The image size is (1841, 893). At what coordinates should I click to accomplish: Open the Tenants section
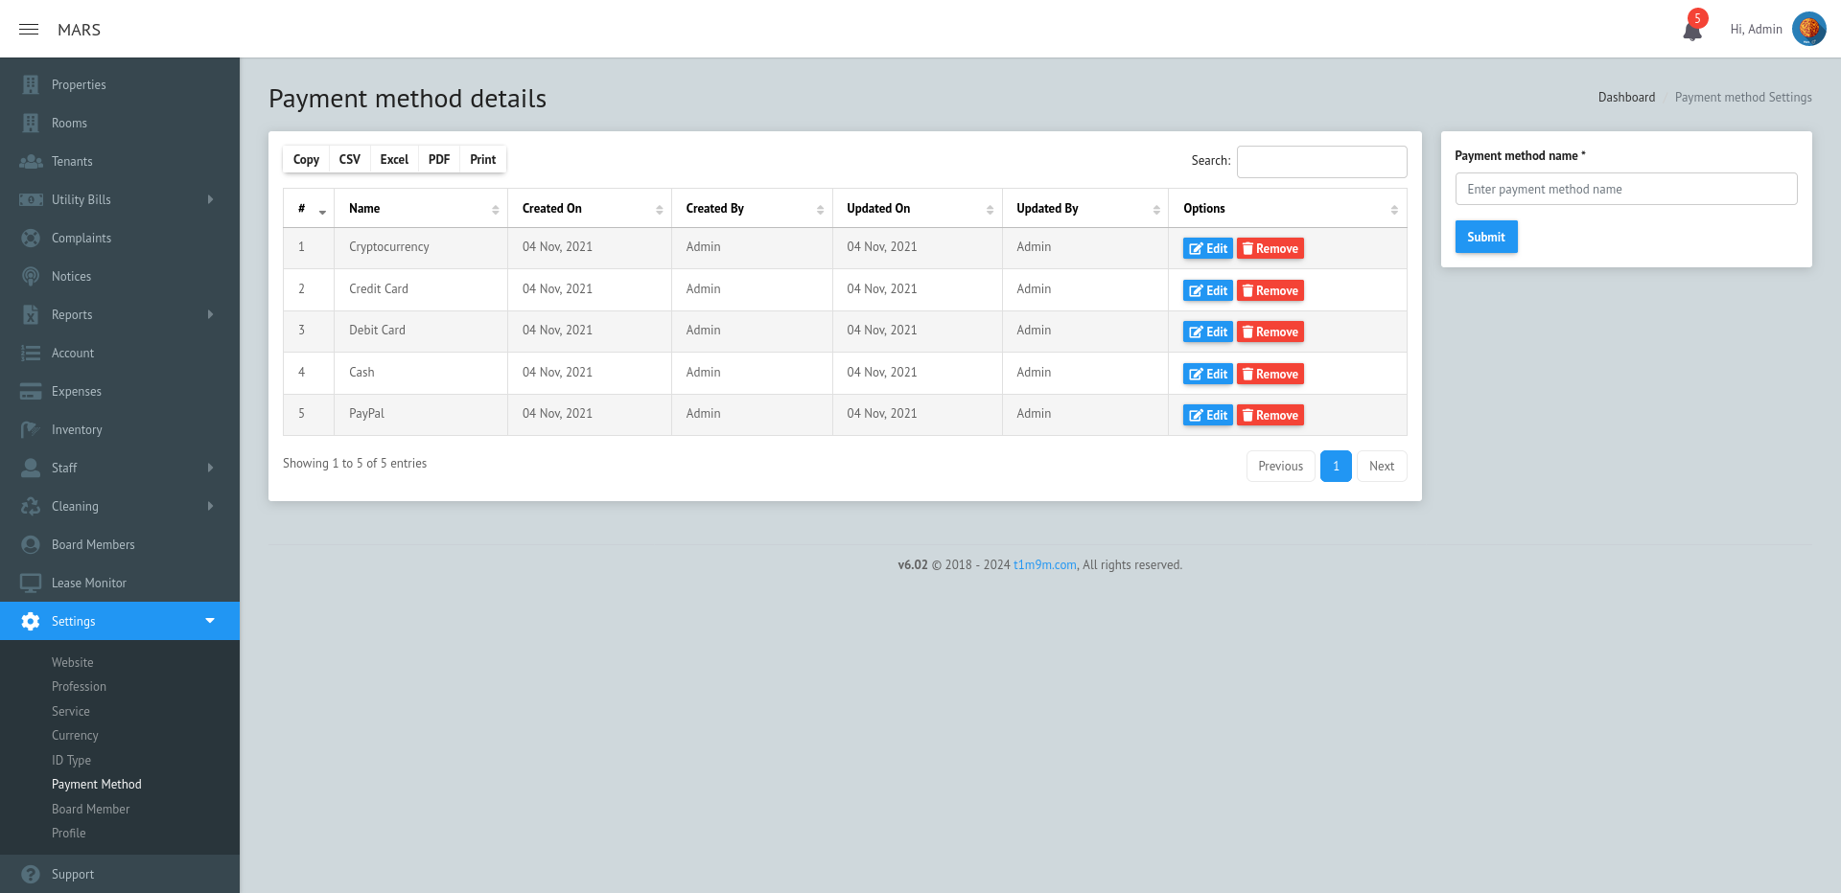[71, 161]
